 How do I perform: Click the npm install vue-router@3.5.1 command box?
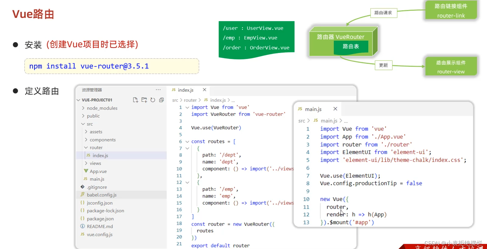[x=112, y=66]
